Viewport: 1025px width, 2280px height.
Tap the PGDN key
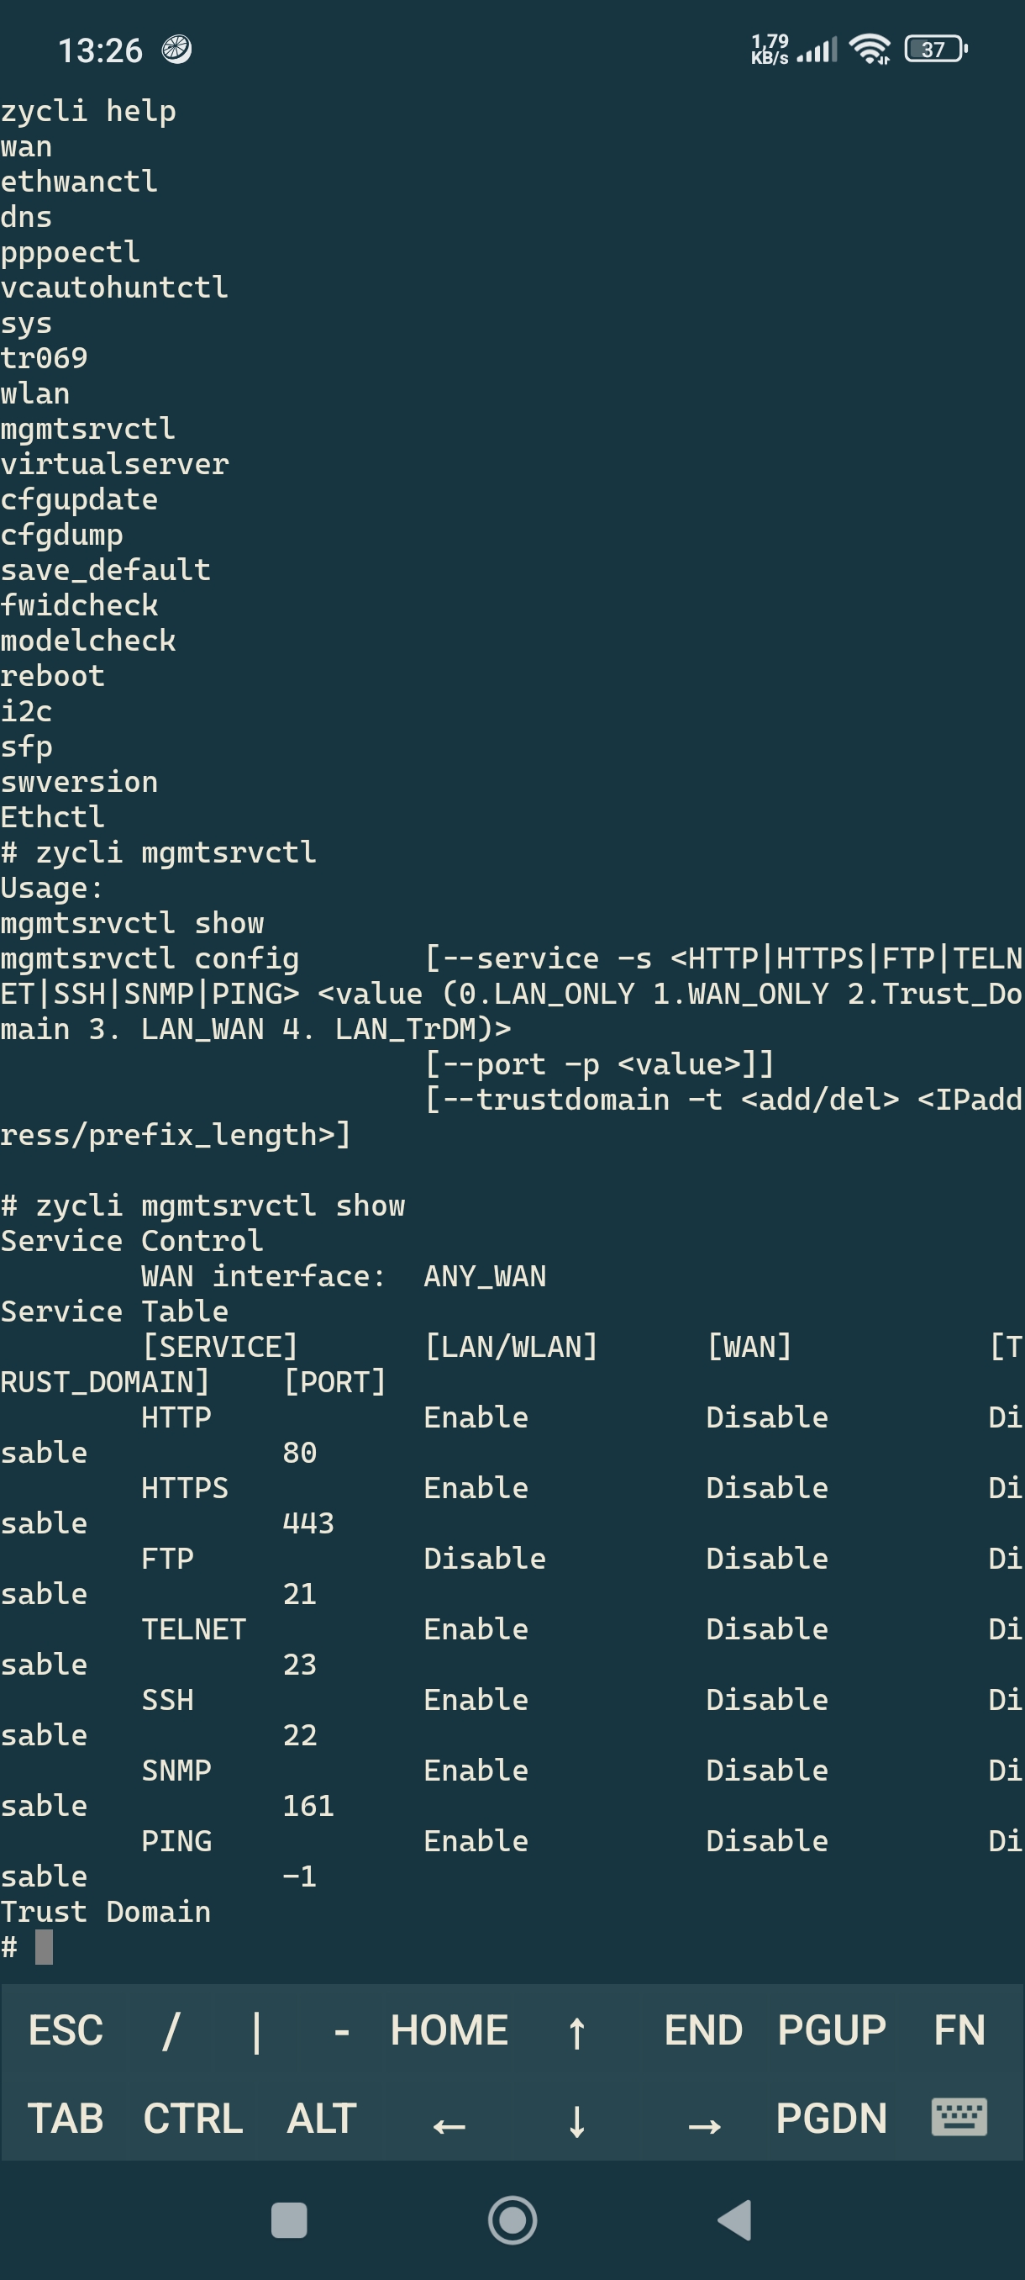click(x=831, y=2119)
